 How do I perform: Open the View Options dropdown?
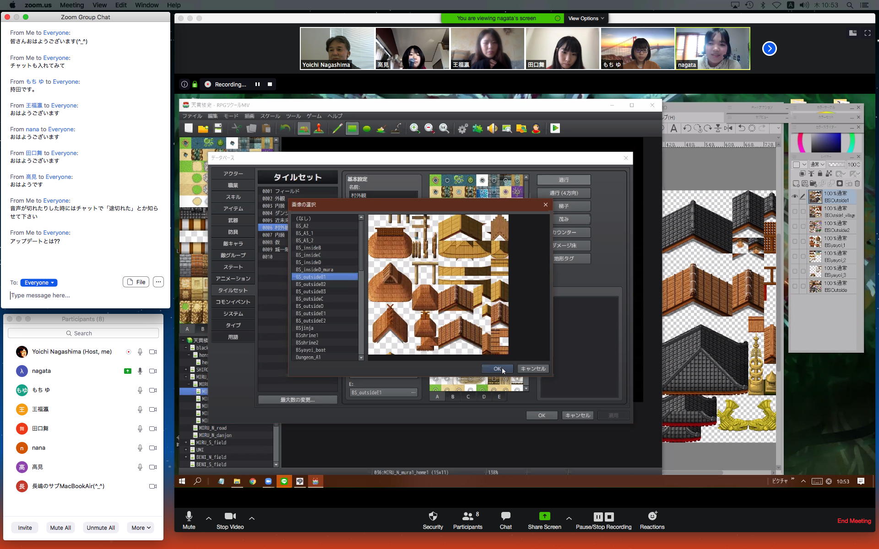586,18
